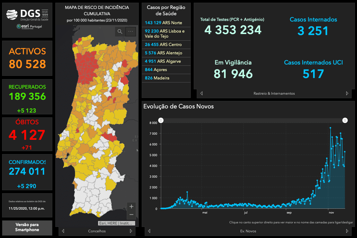Go to previous map view arrow beside Concelhos

click(x=63, y=231)
